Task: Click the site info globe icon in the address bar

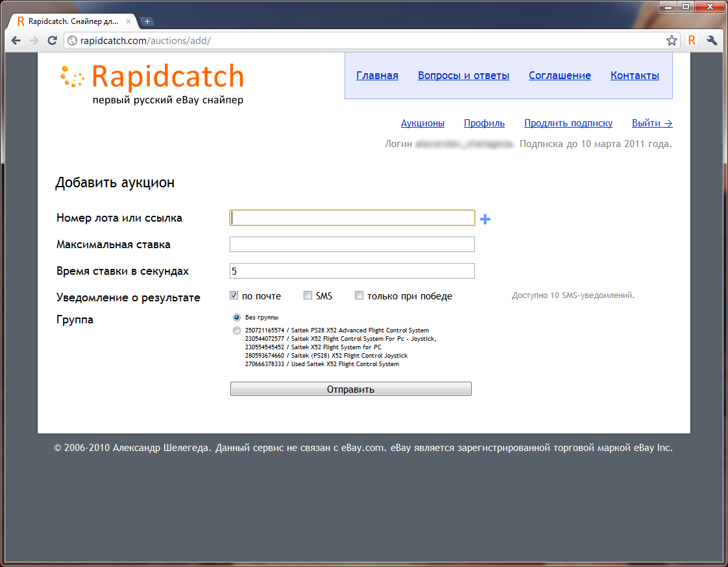Action: (x=73, y=41)
